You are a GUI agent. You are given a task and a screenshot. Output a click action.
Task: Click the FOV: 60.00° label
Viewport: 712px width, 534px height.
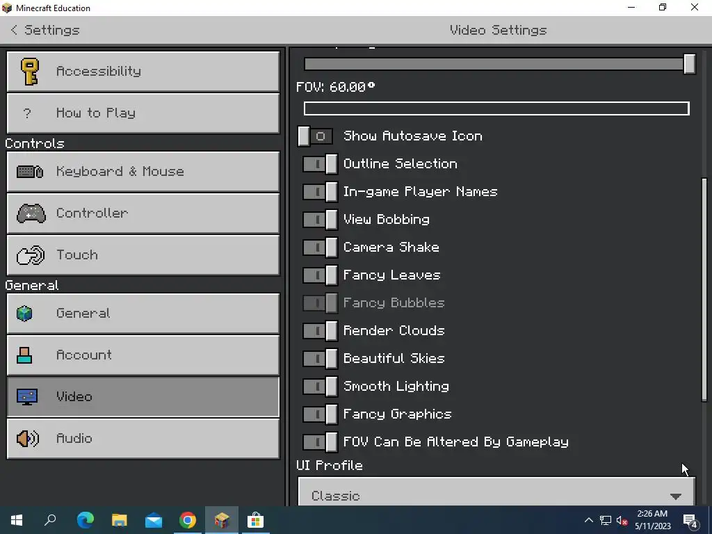[x=336, y=87]
